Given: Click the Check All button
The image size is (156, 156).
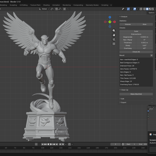Looking at the screenshot, I should click(x=136, y=52).
